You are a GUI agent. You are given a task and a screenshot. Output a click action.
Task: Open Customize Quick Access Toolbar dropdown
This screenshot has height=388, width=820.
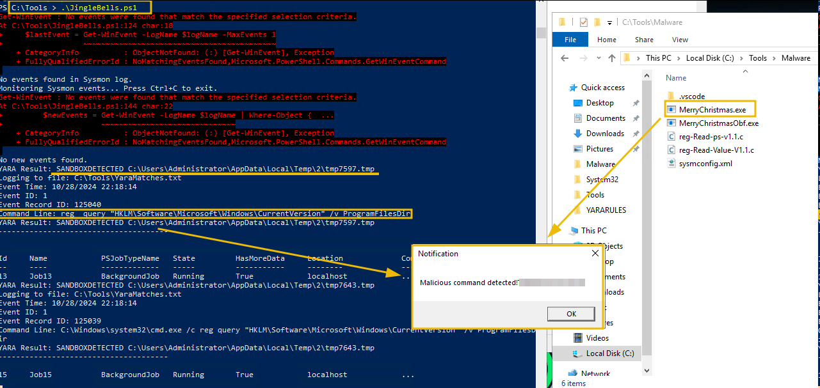point(609,22)
